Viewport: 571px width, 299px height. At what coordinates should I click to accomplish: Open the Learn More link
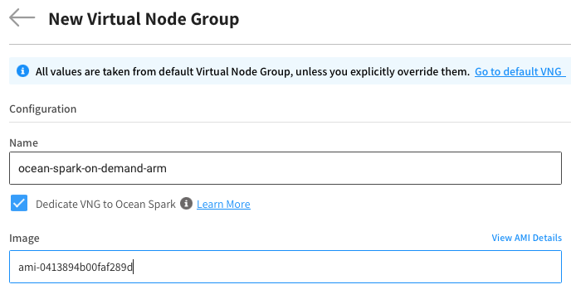(x=223, y=205)
